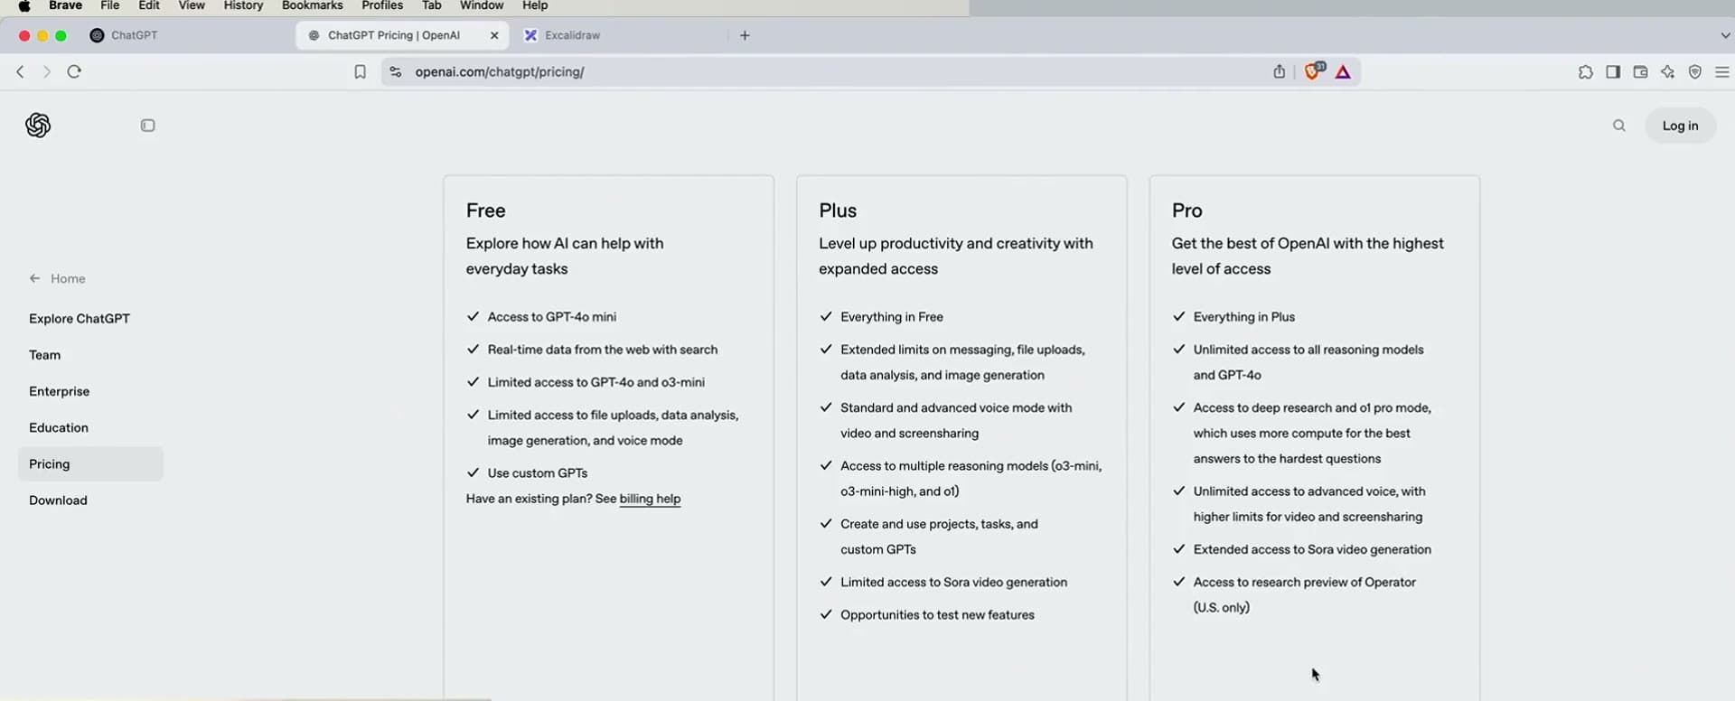Click "Real-time data from the web with search"
Screen dimensions: 1735x701
coord(603,350)
